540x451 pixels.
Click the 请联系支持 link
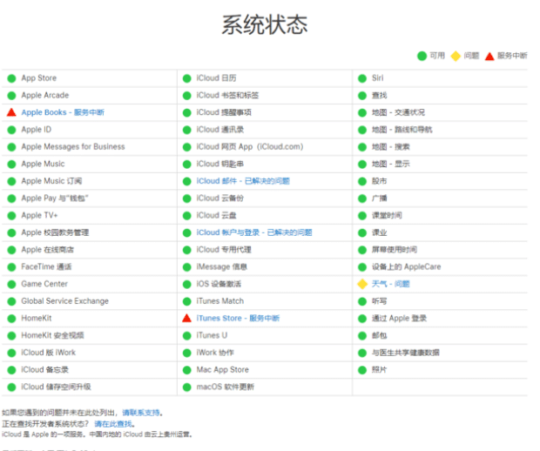141,413
